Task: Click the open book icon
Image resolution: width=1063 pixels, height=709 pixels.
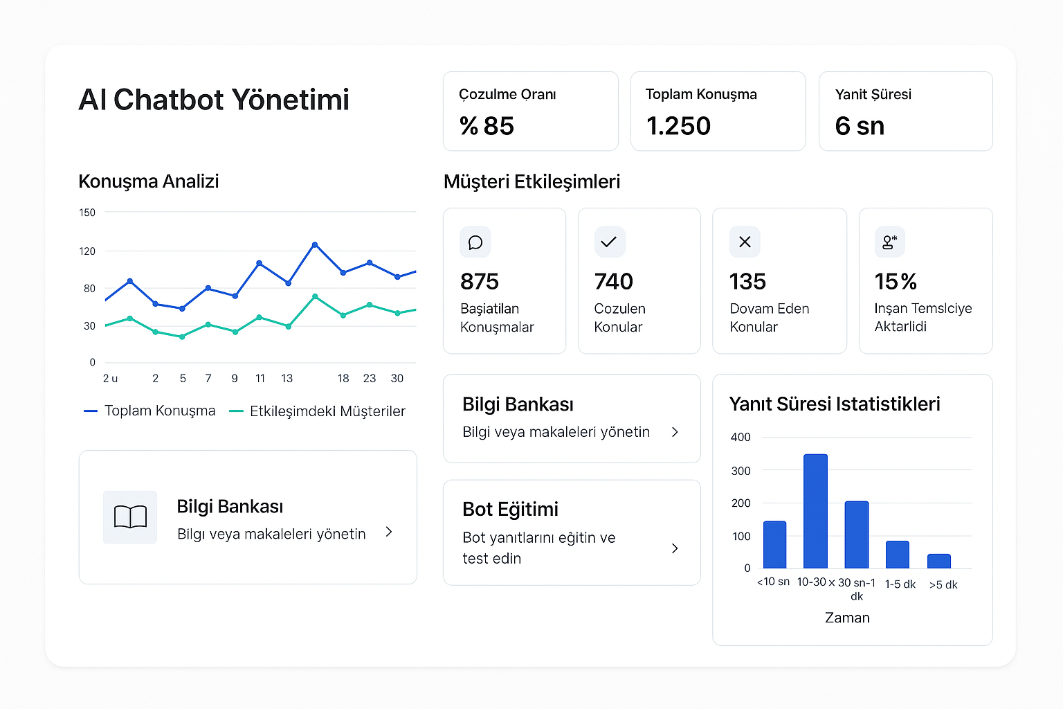Action: (x=130, y=517)
